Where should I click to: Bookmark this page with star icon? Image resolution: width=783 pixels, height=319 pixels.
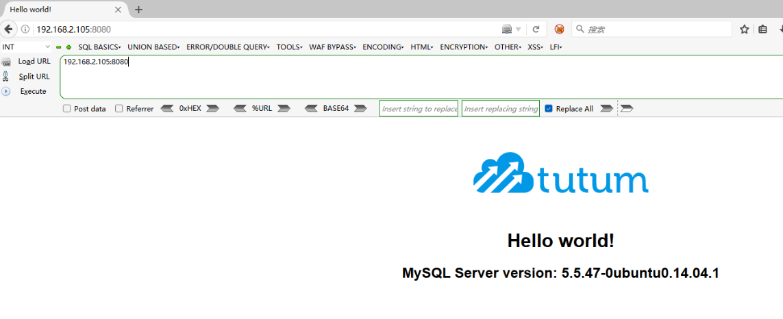coord(744,29)
